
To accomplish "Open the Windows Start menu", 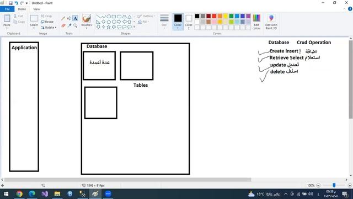I will pos(6,194).
